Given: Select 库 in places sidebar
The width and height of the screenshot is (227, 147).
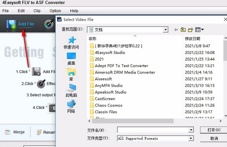Looking at the screenshot, I should [71, 75].
